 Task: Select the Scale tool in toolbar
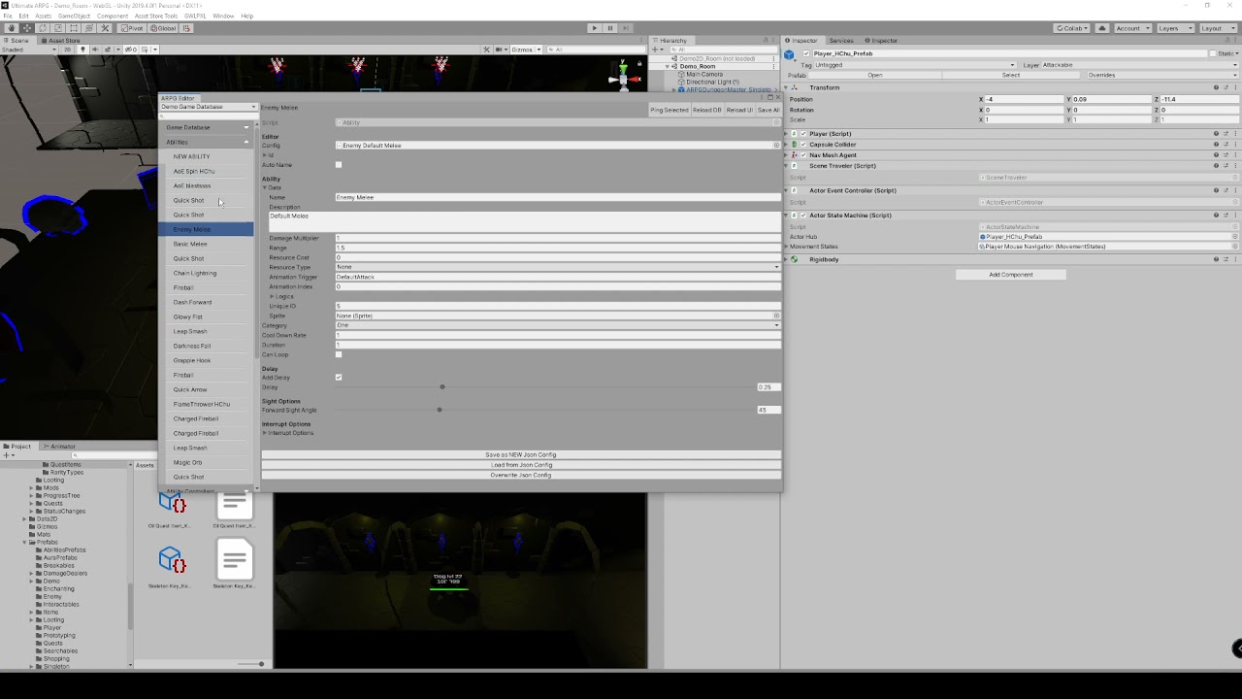coord(59,28)
